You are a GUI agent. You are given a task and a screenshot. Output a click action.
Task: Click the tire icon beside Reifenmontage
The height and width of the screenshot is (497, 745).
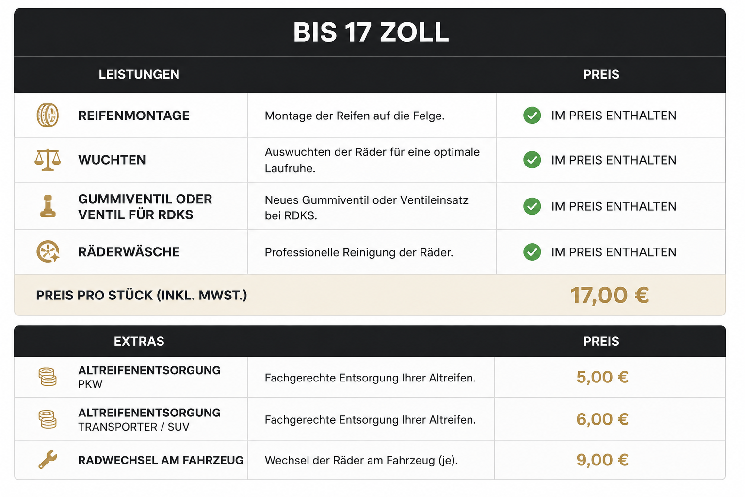tap(48, 116)
